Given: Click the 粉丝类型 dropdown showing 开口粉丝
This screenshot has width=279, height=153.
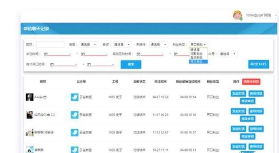Looking at the screenshot, I should click(198, 45).
